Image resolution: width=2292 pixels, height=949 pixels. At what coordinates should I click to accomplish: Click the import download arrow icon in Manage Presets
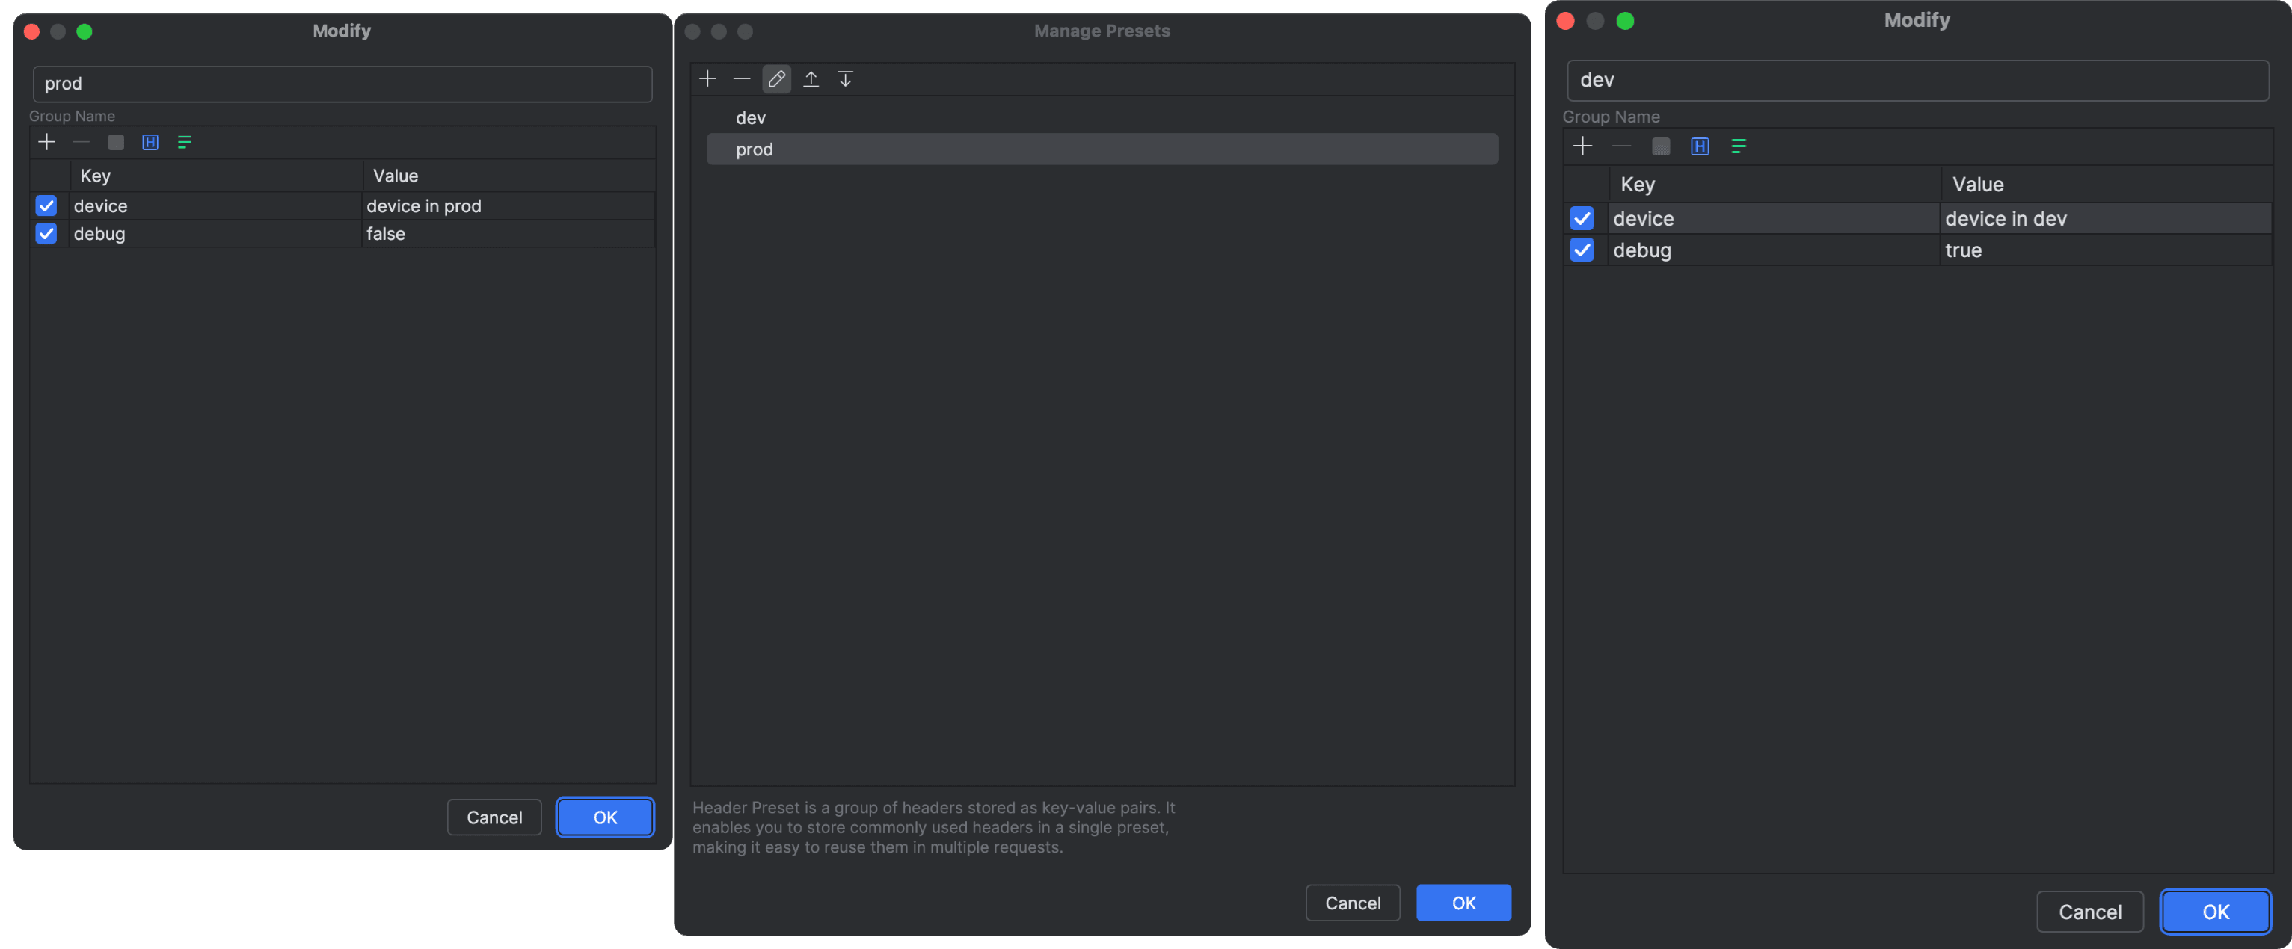(x=844, y=79)
